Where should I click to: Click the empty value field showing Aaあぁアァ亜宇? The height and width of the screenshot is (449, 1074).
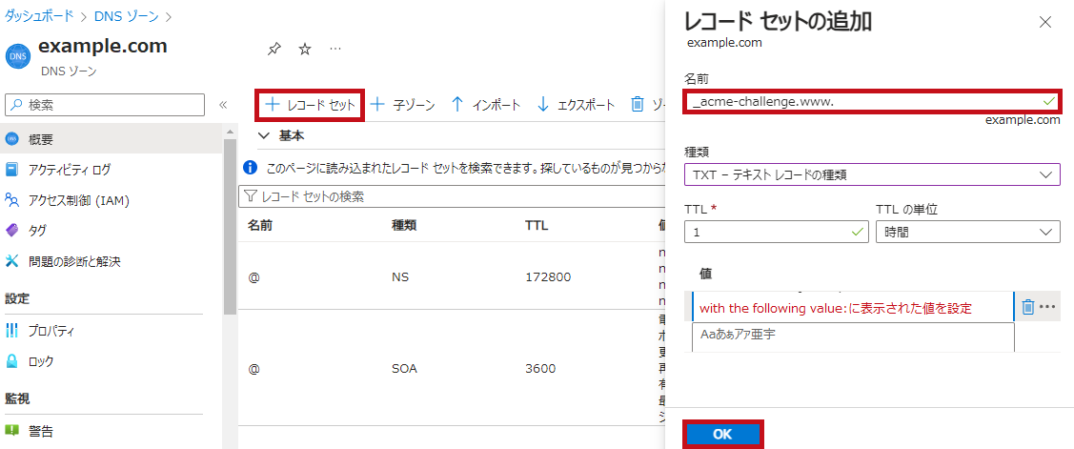click(x=853, y=337)
